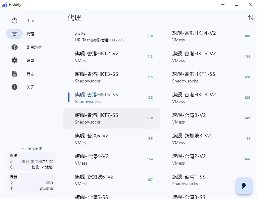The image size is (257, 199).
Task: Click the About info icon
Action: pos(14,87)
